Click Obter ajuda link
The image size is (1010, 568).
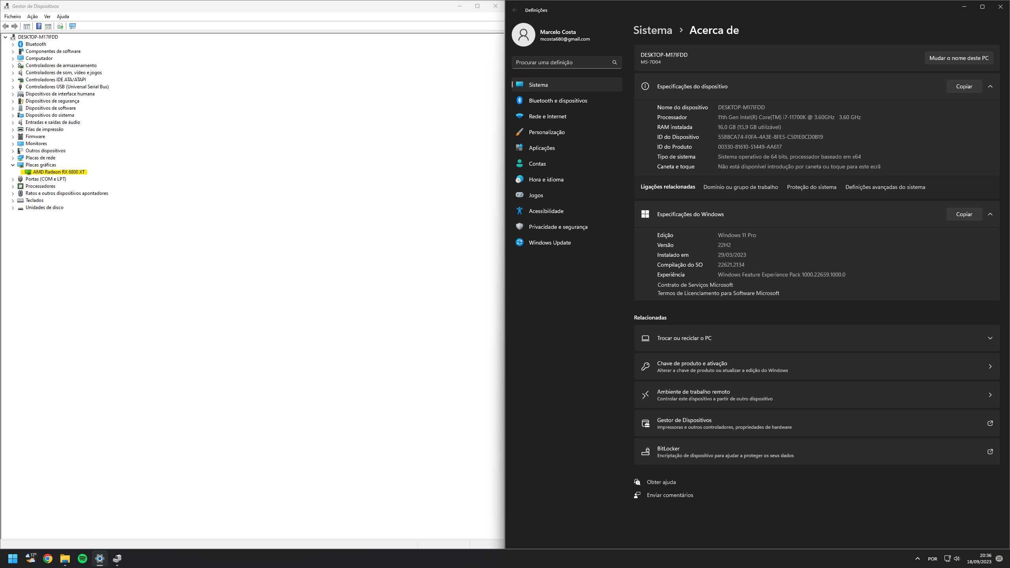tap(661, 482)
